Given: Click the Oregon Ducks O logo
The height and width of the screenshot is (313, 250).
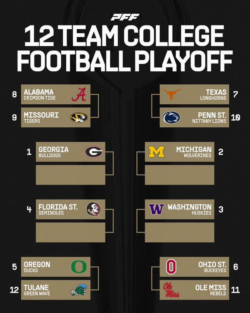Looking at the screenshot, I should point(77,267).
